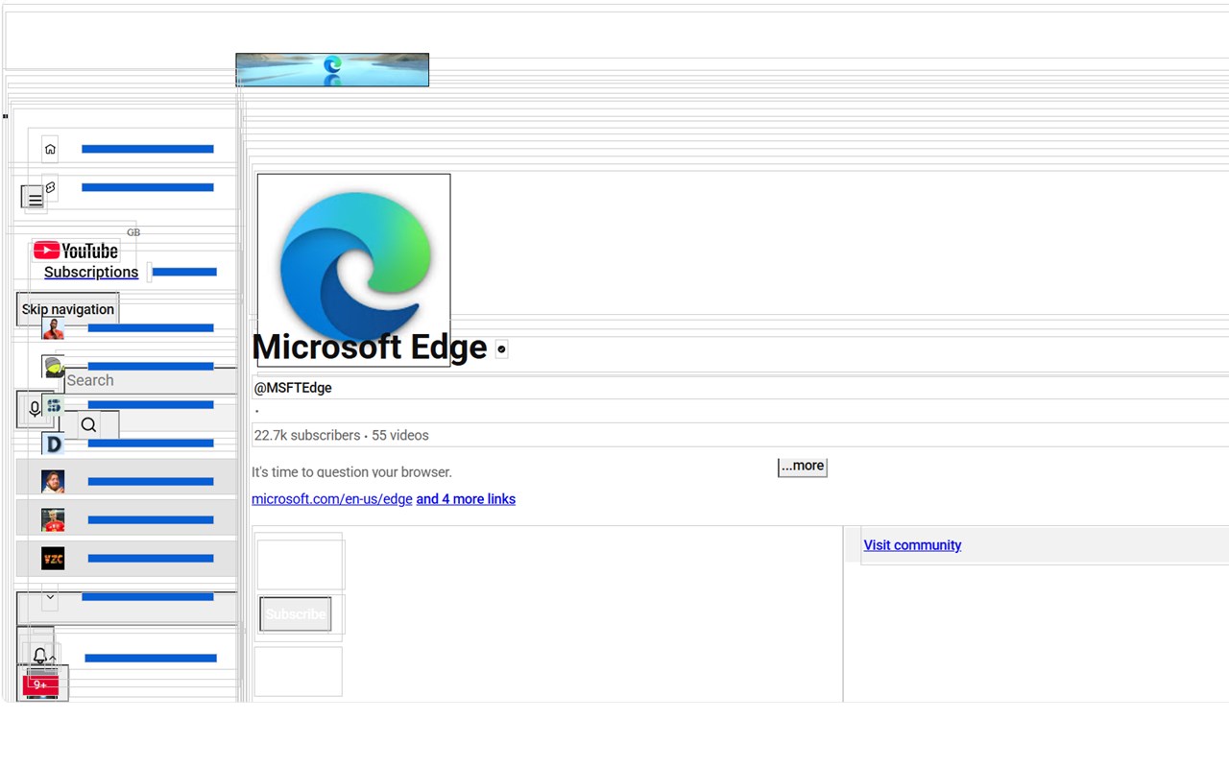Image resolution: width=1229 pixels, height=768 pixels.
Task: Open the 'and 4 more links' link
Action: (x=466, y=499)
